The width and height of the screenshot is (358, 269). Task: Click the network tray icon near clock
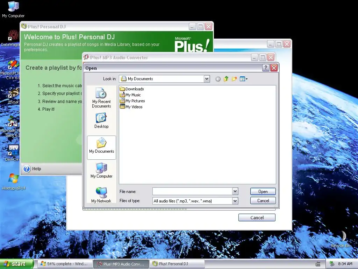pyautogui.click(x=332, y=264)
